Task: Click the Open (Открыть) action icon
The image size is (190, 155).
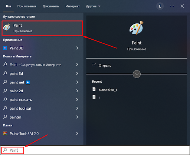Action: point(94,65)
